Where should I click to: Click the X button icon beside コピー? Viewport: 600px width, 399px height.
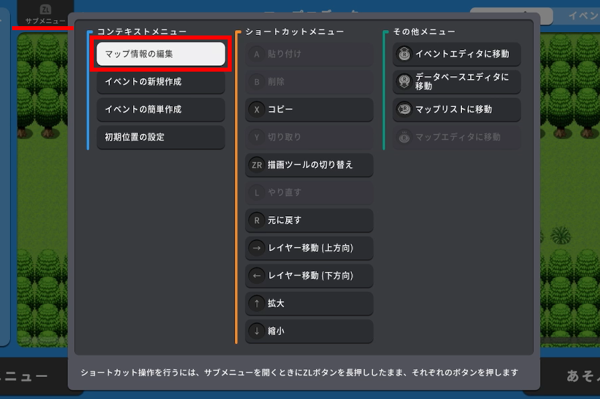[256, 109]
